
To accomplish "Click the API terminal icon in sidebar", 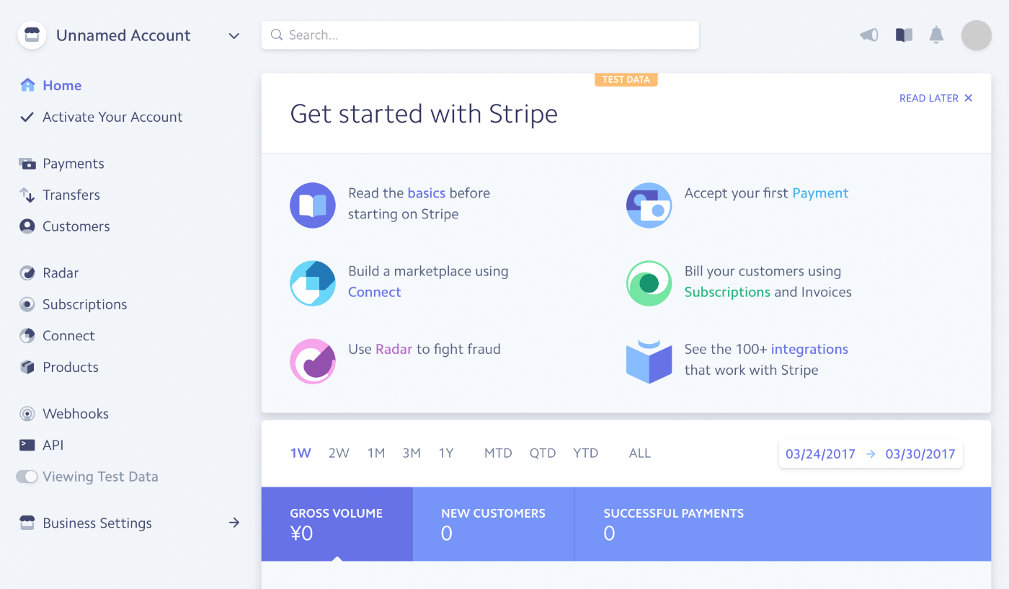I will [27, 445].
